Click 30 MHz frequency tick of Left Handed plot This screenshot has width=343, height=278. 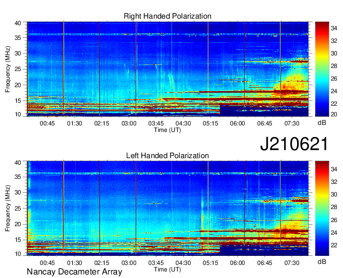[x=18, y=192]
